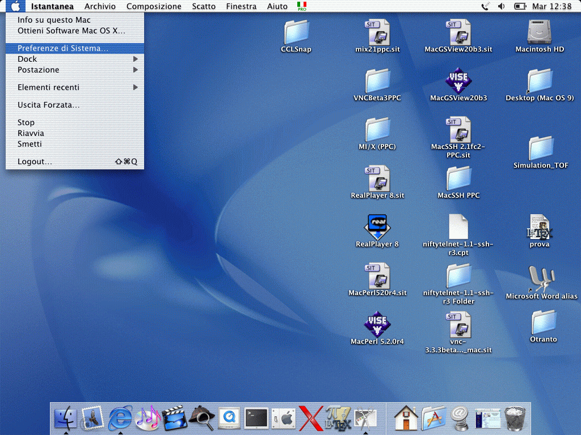The image size is (581, 435).
Task: Open iTunes from the Dock
Action: point(148,418)
